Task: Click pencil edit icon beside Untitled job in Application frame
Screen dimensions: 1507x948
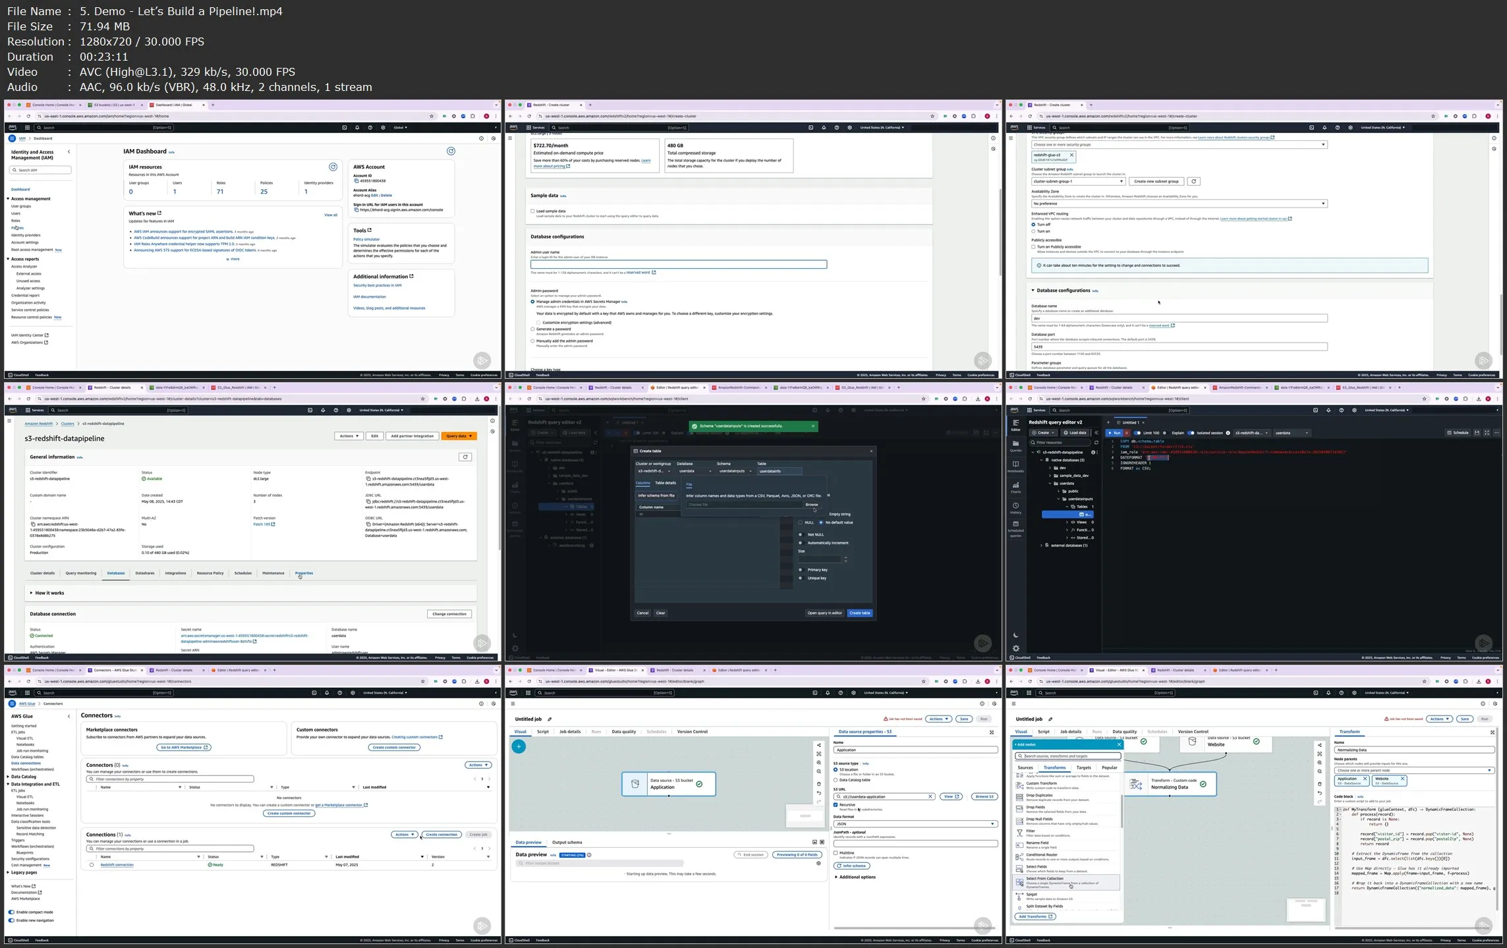Action: [550, 719]
